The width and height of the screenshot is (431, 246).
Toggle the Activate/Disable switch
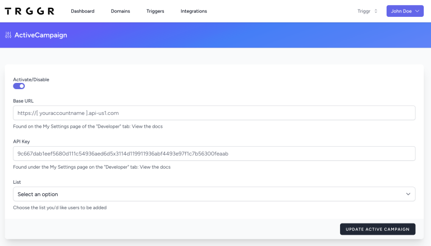(x=19, y=86)
